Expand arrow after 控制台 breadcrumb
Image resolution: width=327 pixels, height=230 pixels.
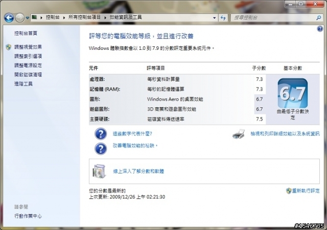[64, 18]
